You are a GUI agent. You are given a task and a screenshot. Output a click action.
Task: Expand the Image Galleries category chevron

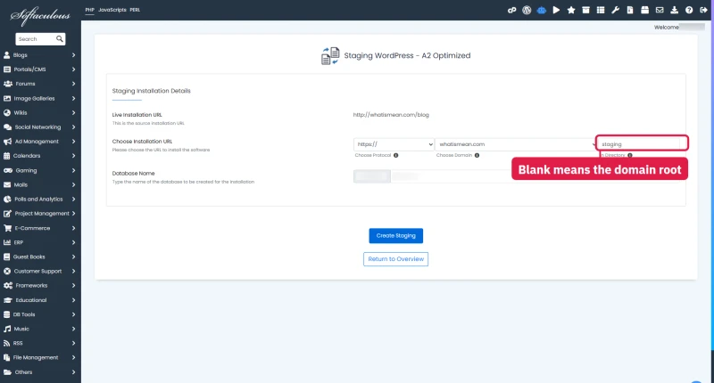coord(73,98)
